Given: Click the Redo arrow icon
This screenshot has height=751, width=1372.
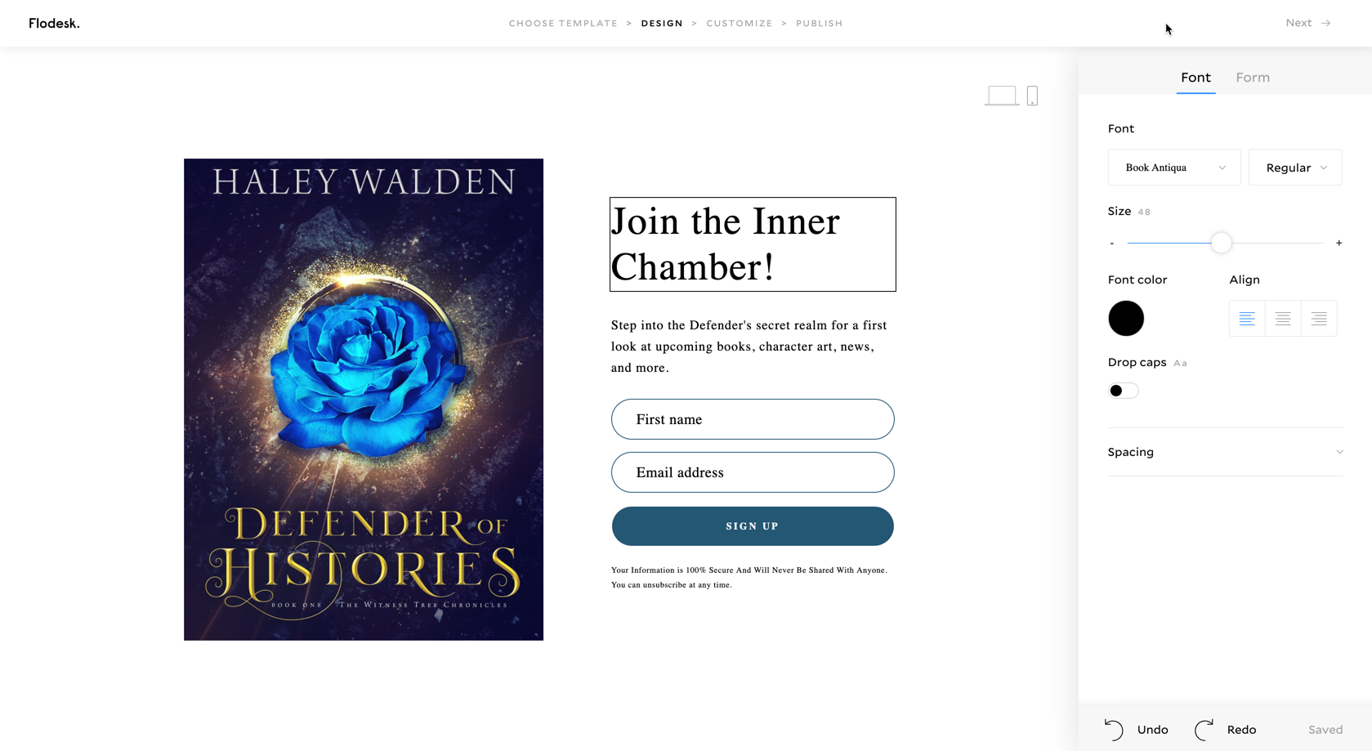Looking at the screenshot, I should tap(1204, 730).
